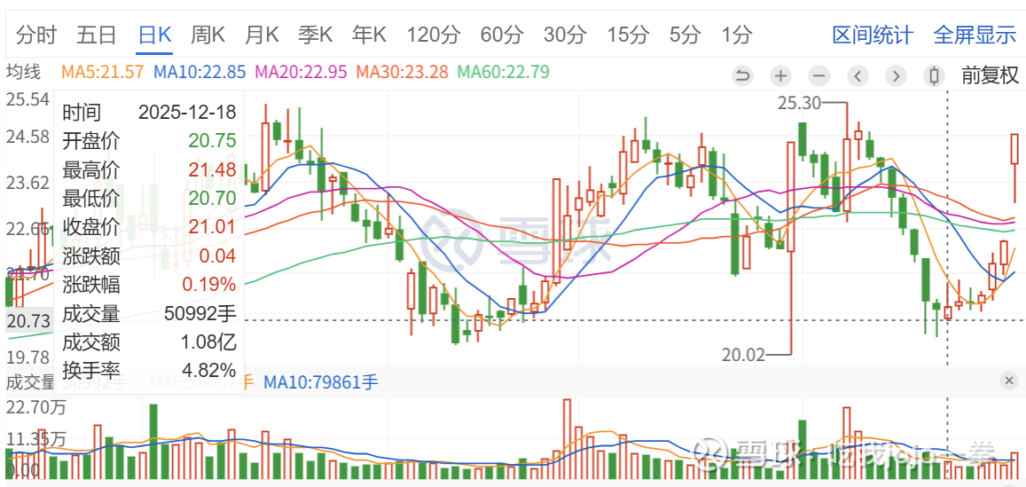1026x487 pixels.
Task: Click the MA30:23.28 indicator label
Action: click(403, 71)
